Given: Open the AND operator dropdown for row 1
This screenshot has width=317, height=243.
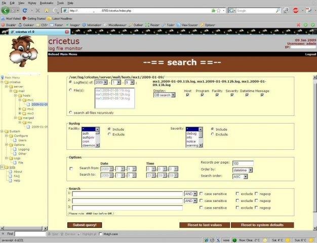Looking at the screenshot, I should [190, 194].
